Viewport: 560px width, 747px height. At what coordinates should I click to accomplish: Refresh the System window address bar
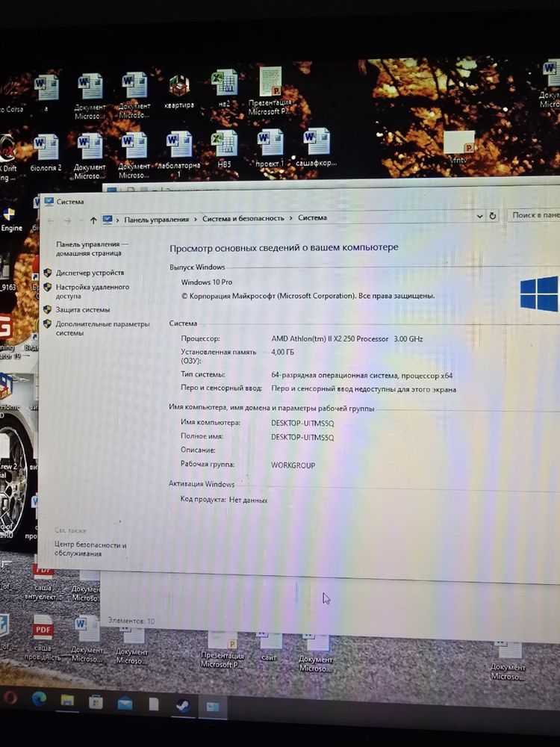[x=493, y=215]
